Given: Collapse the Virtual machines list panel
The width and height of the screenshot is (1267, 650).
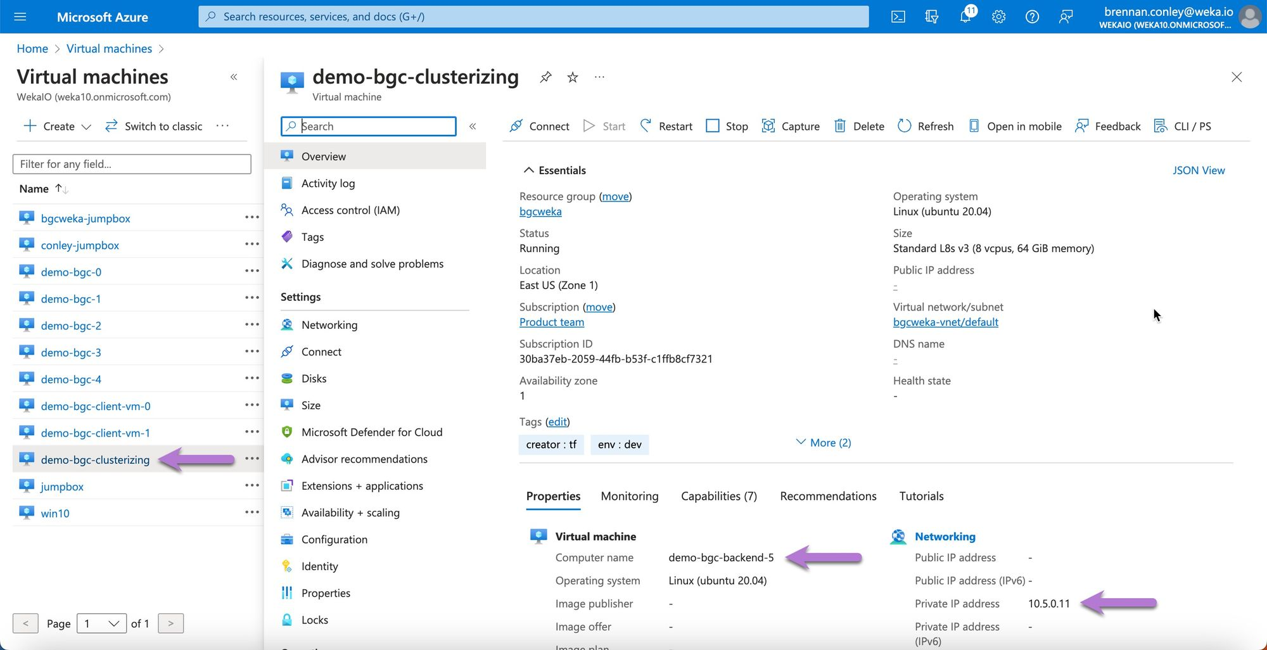Looking at the screenshot, I should coord(234,77).
